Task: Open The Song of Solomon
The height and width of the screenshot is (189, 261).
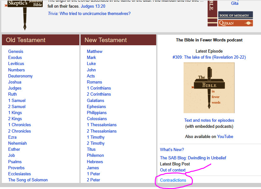Action: point(28,180)
